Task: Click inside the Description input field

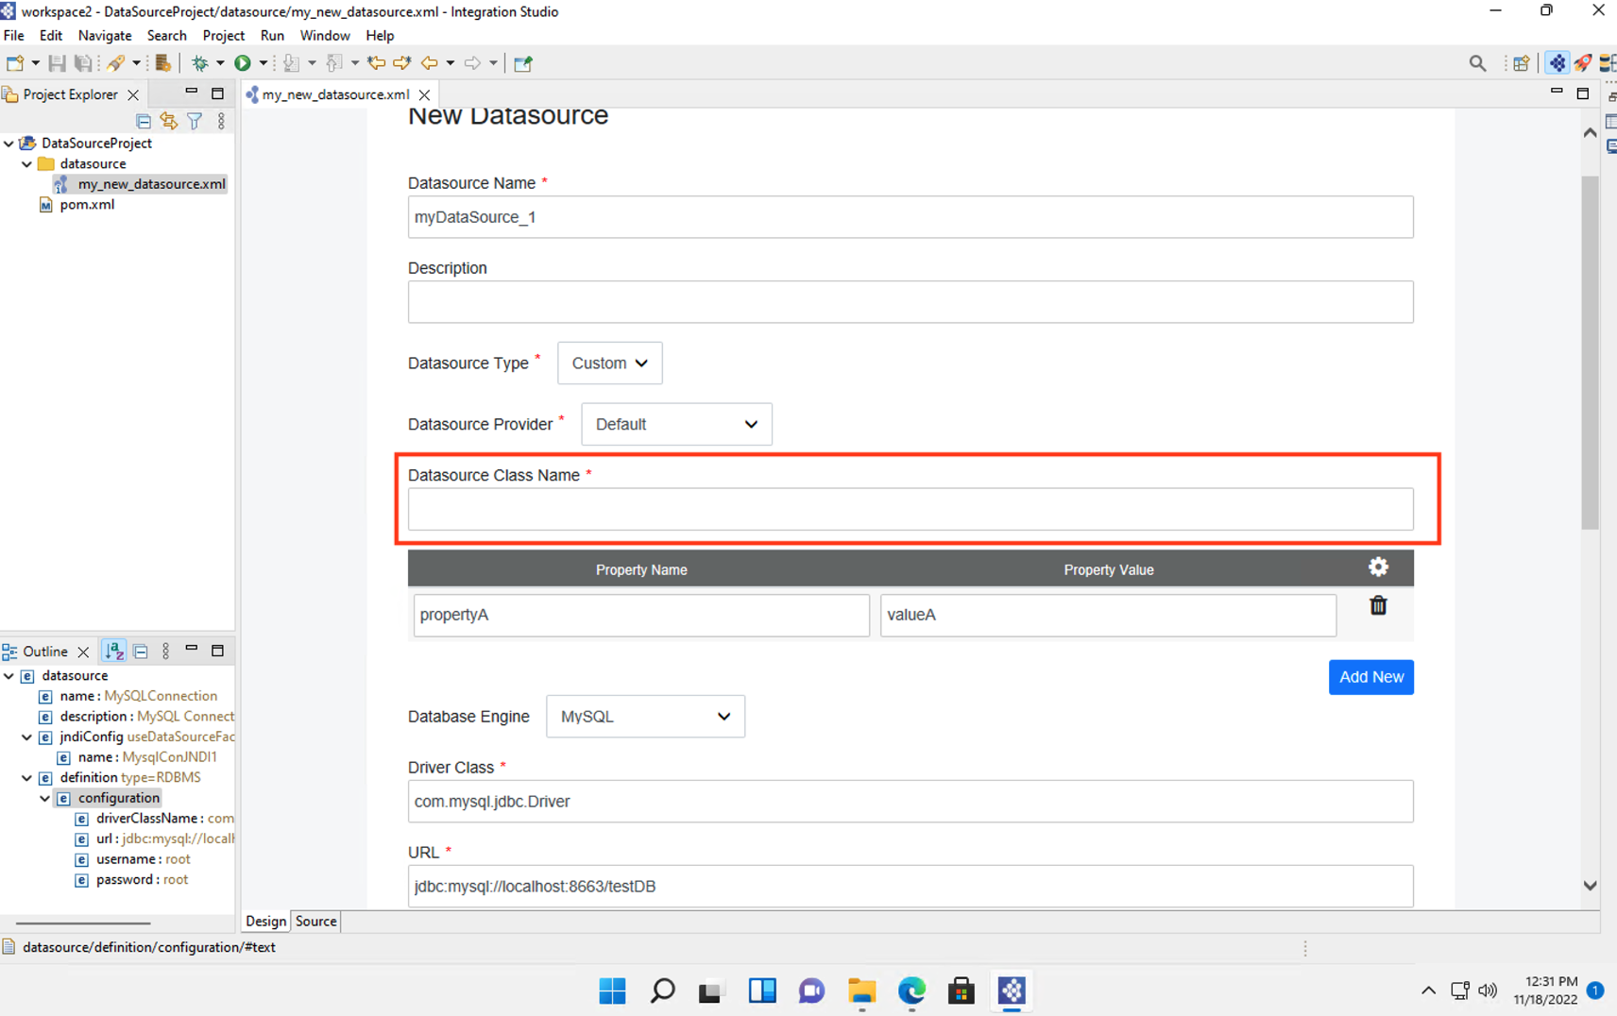Action: coord(910,301)
